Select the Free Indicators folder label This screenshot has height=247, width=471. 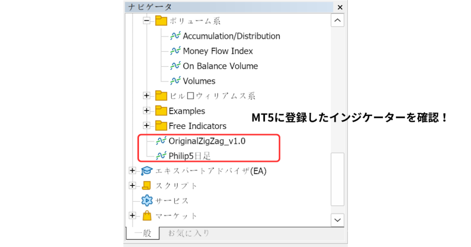click(x=197, y=126)
